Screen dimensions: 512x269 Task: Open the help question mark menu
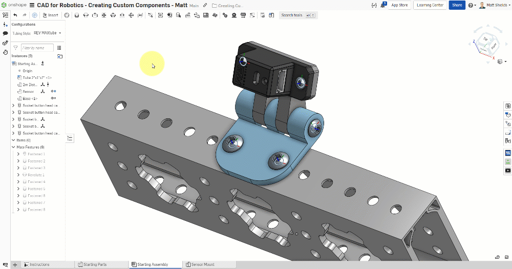[x=470, y=5]
